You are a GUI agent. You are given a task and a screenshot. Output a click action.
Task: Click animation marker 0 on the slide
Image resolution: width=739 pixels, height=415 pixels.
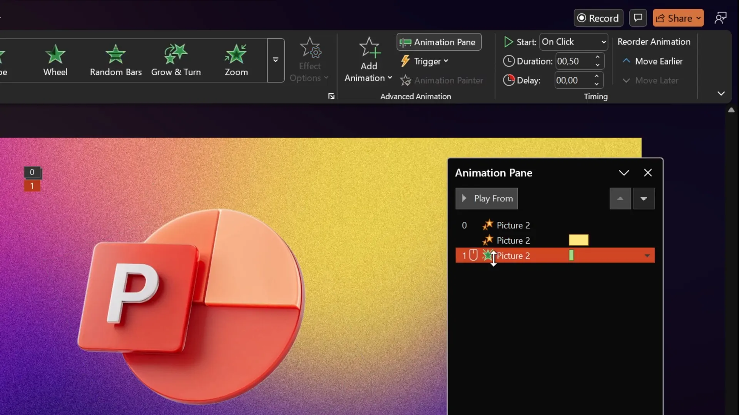pyautogui.click(x=32, y=172)
